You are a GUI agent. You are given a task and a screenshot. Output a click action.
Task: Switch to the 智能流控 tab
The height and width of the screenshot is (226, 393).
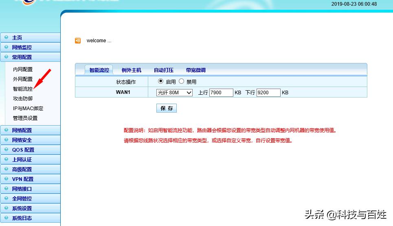pos(99,70)
